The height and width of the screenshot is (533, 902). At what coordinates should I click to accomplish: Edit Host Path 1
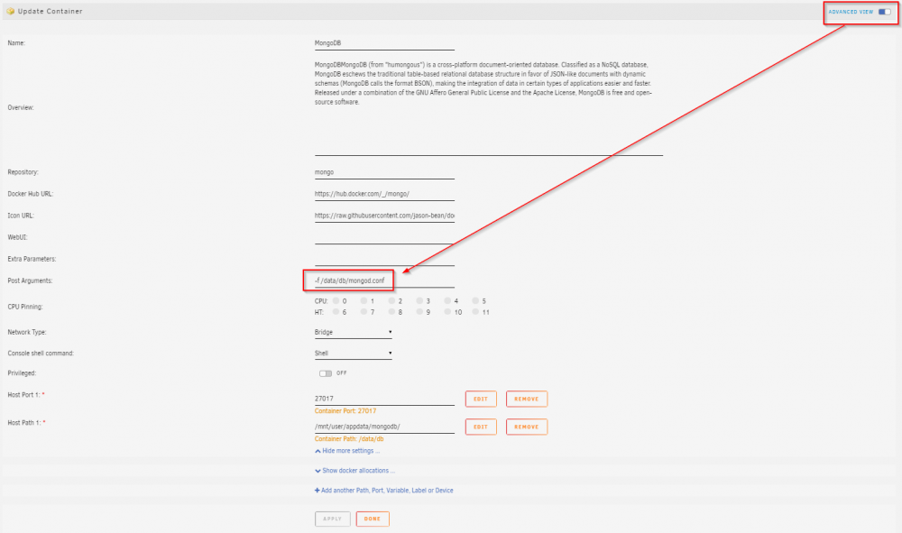481,427
